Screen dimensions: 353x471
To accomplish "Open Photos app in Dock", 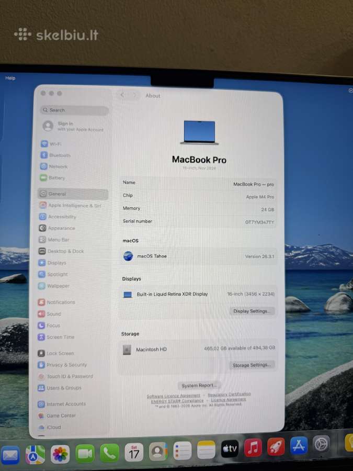I will point(60,454).
